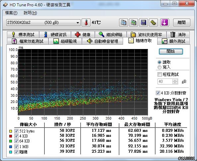197x161 pixels.
Task: Click the 39 IOPS value
Action: [67, 151]
